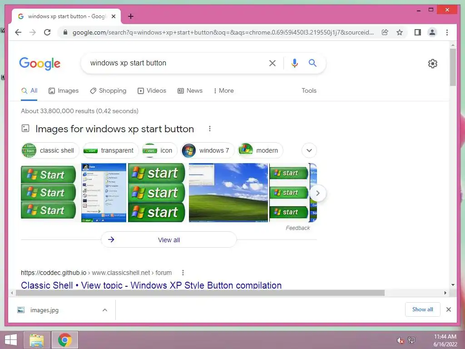Image resolution: width=465 pixels, height=349 pixels.
Task: Select the All results tab
Action: [29, 90]
